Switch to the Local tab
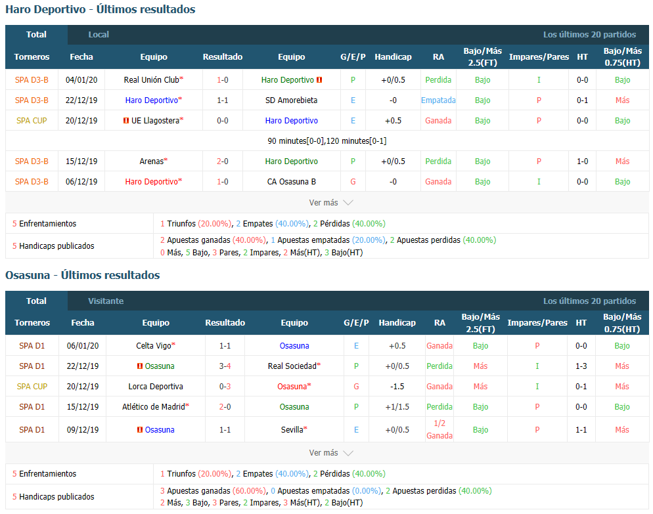Image resolution: width=653 pixels, height=514 pixels. [x=99, y=35]
